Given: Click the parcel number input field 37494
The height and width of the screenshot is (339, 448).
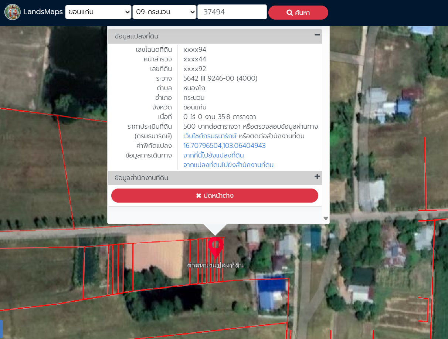Looking at the screenshot, I should click(x=232, y=12).
